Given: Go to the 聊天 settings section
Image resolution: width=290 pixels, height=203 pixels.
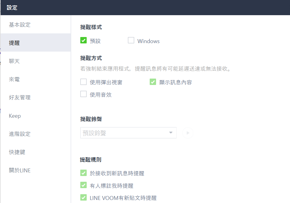Looking at the screenshot, I should pyautogui.click(x=36, y=61).
